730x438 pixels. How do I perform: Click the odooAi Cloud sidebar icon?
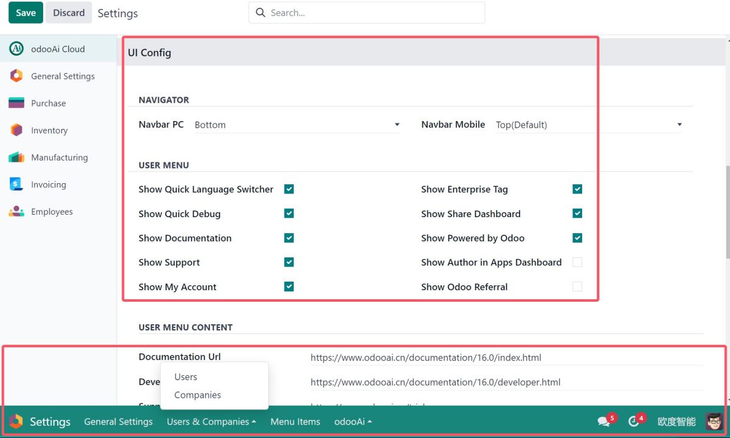click(16, 49)
